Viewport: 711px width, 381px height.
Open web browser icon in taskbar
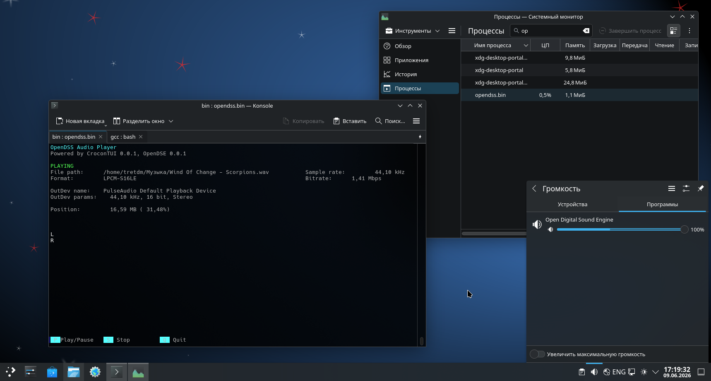tap(95, 372)
